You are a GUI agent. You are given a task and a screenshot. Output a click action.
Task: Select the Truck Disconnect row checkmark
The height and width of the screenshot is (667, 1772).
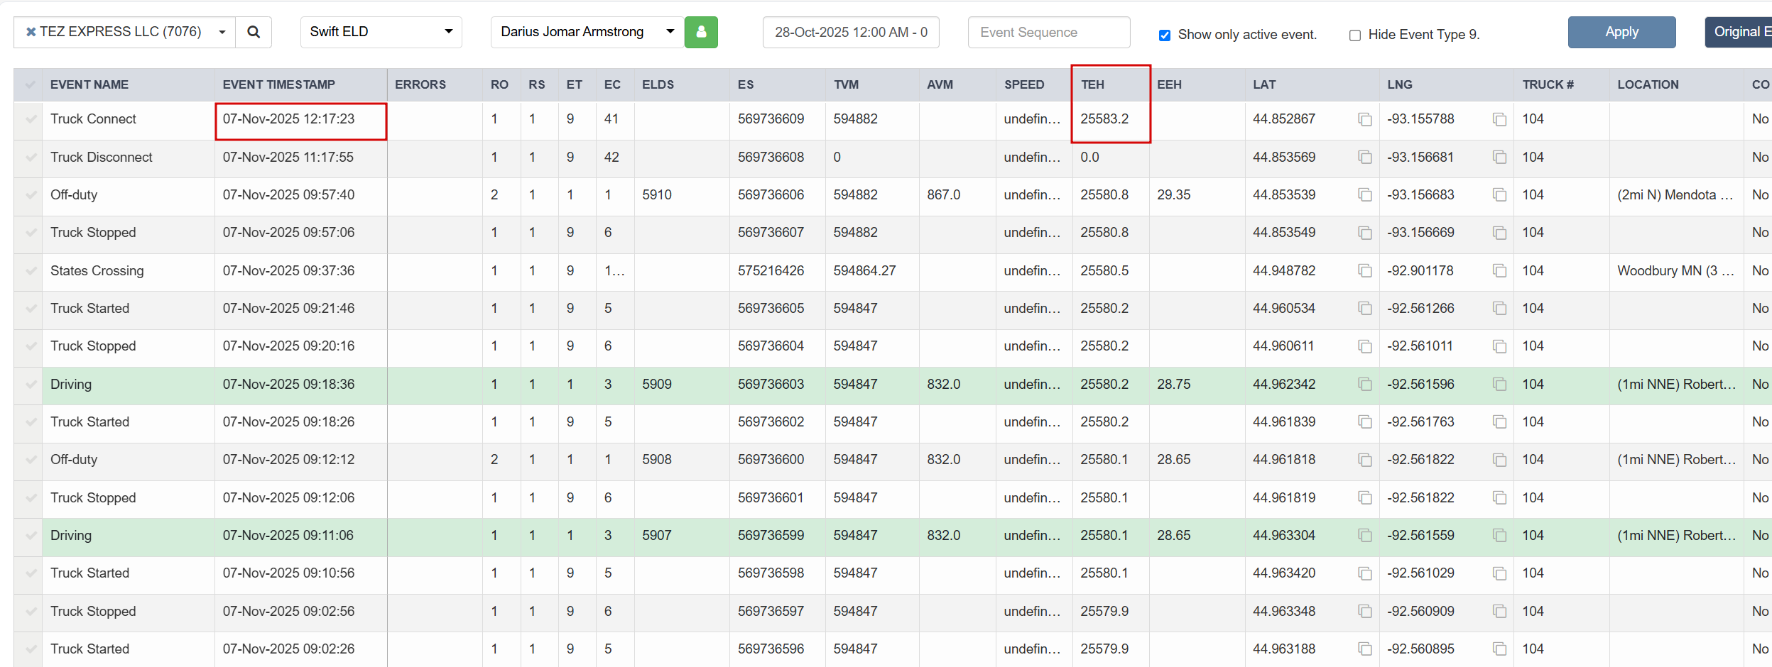point(30,157)
